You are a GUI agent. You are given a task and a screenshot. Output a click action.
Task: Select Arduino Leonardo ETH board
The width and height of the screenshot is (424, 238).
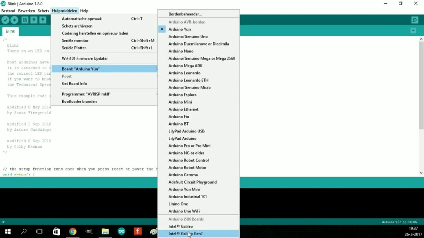click(199, 80)
